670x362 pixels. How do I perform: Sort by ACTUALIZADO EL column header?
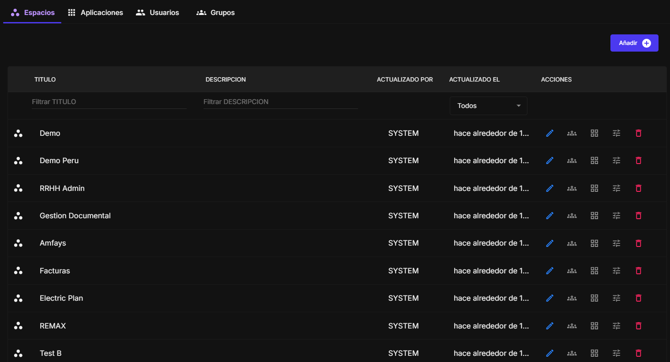coord(474,79)
